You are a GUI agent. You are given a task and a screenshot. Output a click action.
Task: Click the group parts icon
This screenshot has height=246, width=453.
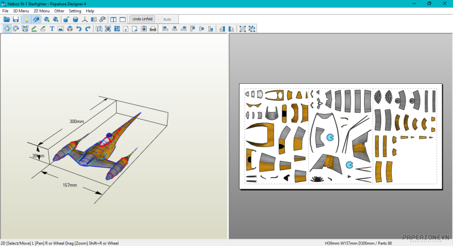[242, 28]
